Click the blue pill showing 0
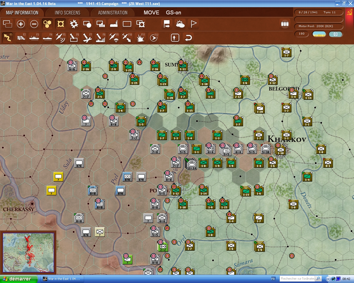The image size is (354, 283). click(x=336, y=34)
